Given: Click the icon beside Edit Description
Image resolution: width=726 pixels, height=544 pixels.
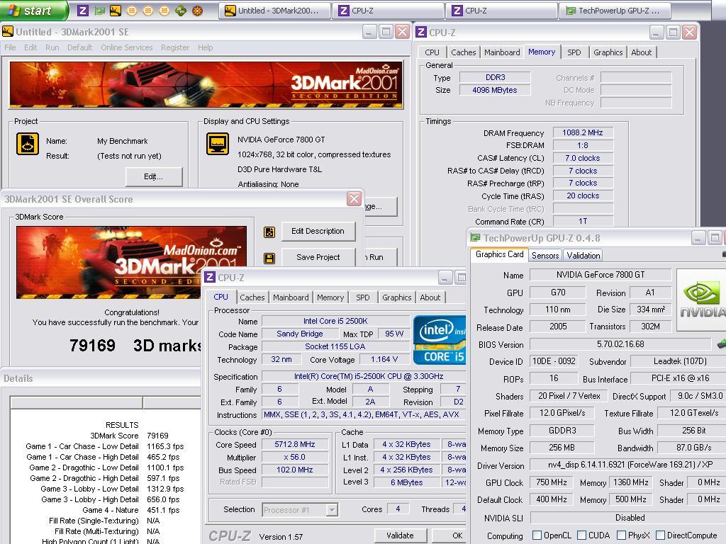Looking at the screenshot, I should 269,232.
